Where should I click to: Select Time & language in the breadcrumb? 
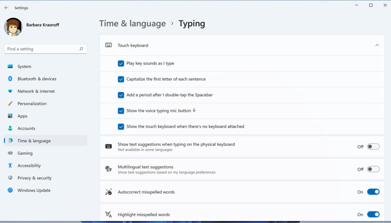coord(132,23)
